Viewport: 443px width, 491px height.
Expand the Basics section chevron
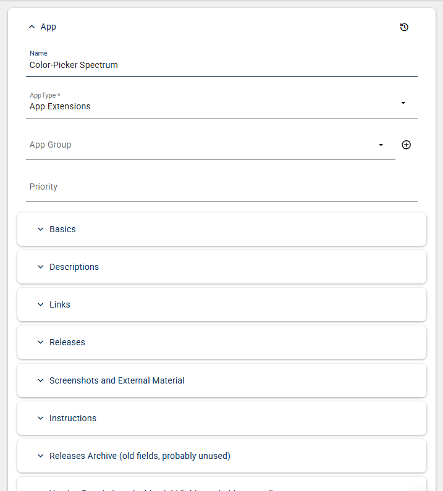tap(41, 229)
